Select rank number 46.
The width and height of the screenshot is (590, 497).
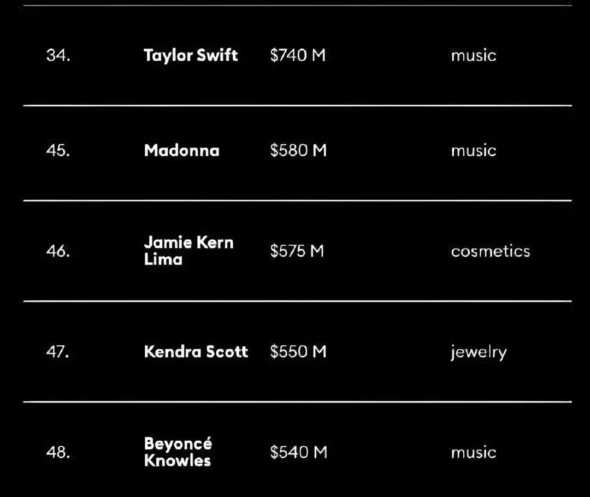coord(58,251)
